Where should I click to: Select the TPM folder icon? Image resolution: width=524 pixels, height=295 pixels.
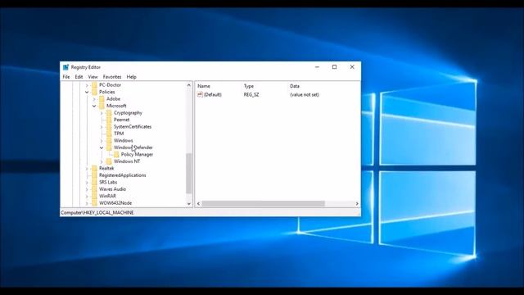(x=109, y=134)
